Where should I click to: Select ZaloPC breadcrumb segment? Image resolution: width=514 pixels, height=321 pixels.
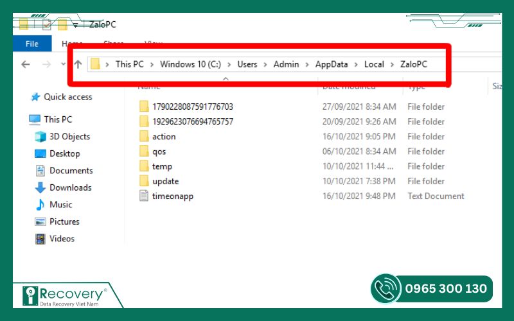pos(414,64)
